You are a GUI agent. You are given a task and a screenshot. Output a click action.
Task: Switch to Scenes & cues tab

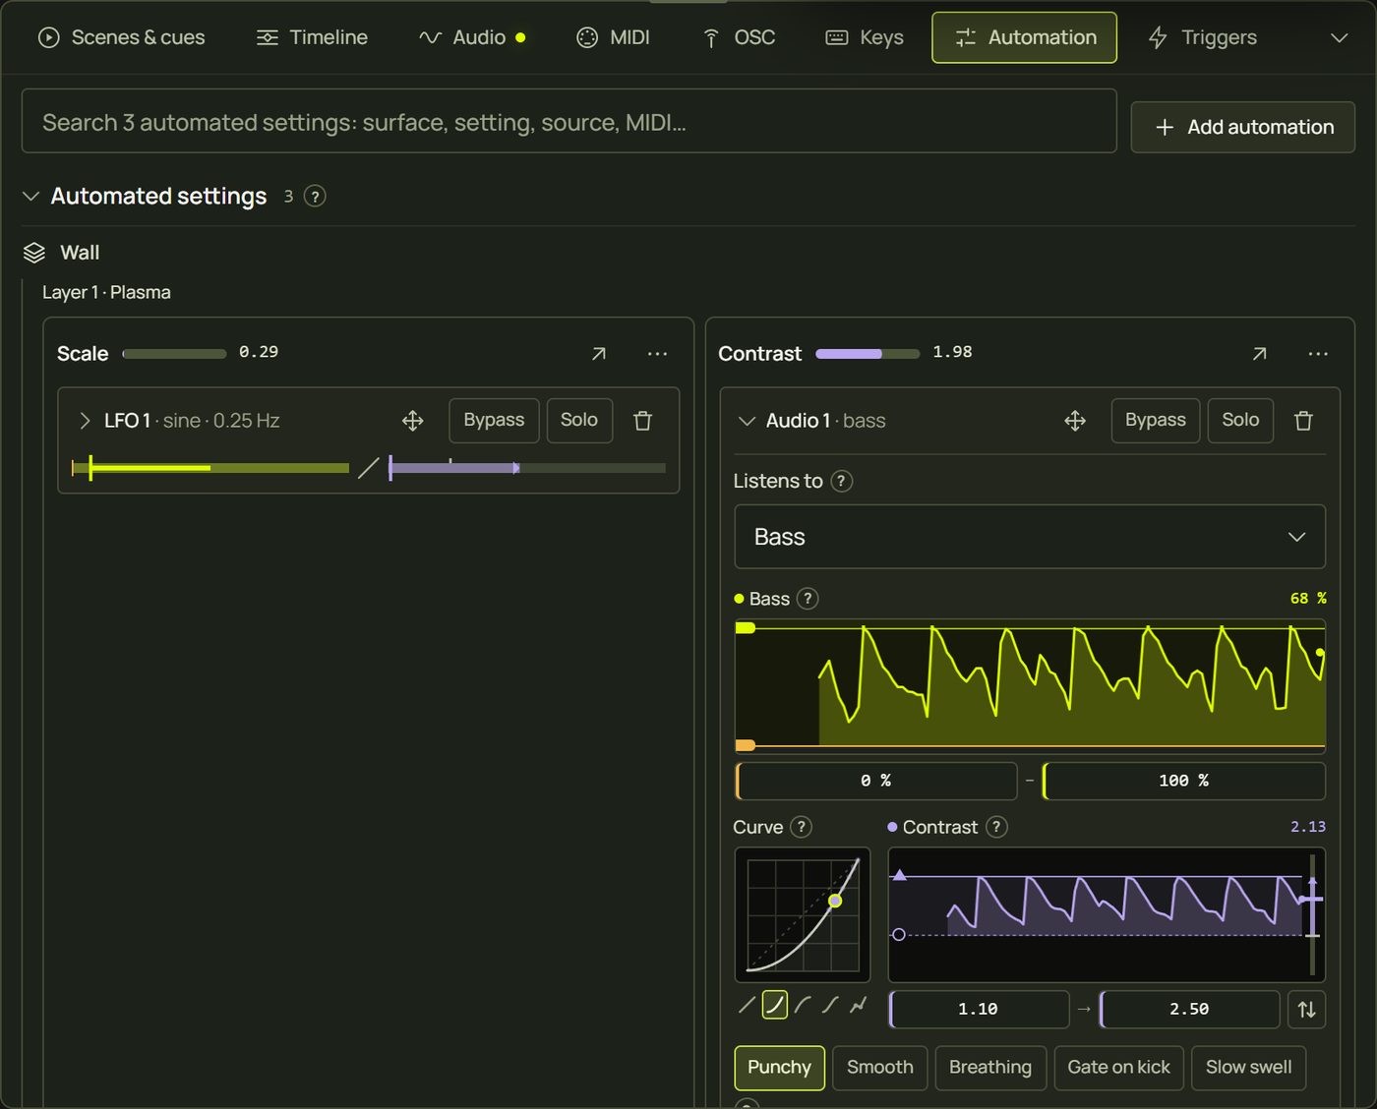[x=121, y=37]
